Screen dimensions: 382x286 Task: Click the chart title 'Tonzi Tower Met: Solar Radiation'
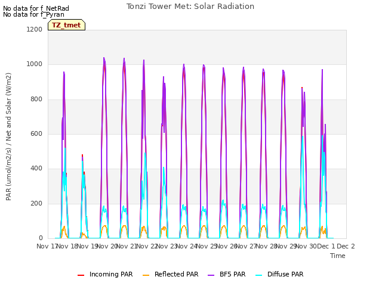190,7
